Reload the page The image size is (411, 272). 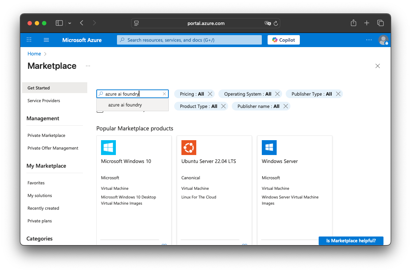pyautogui.click(x=276, y=23)
